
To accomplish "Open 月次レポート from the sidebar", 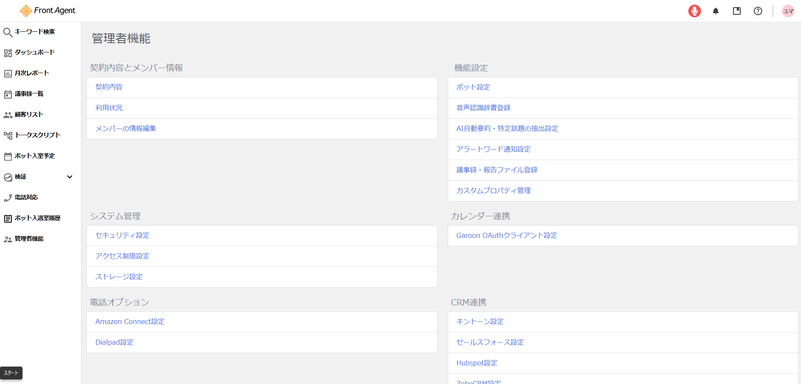I will (x=32, y=73).
